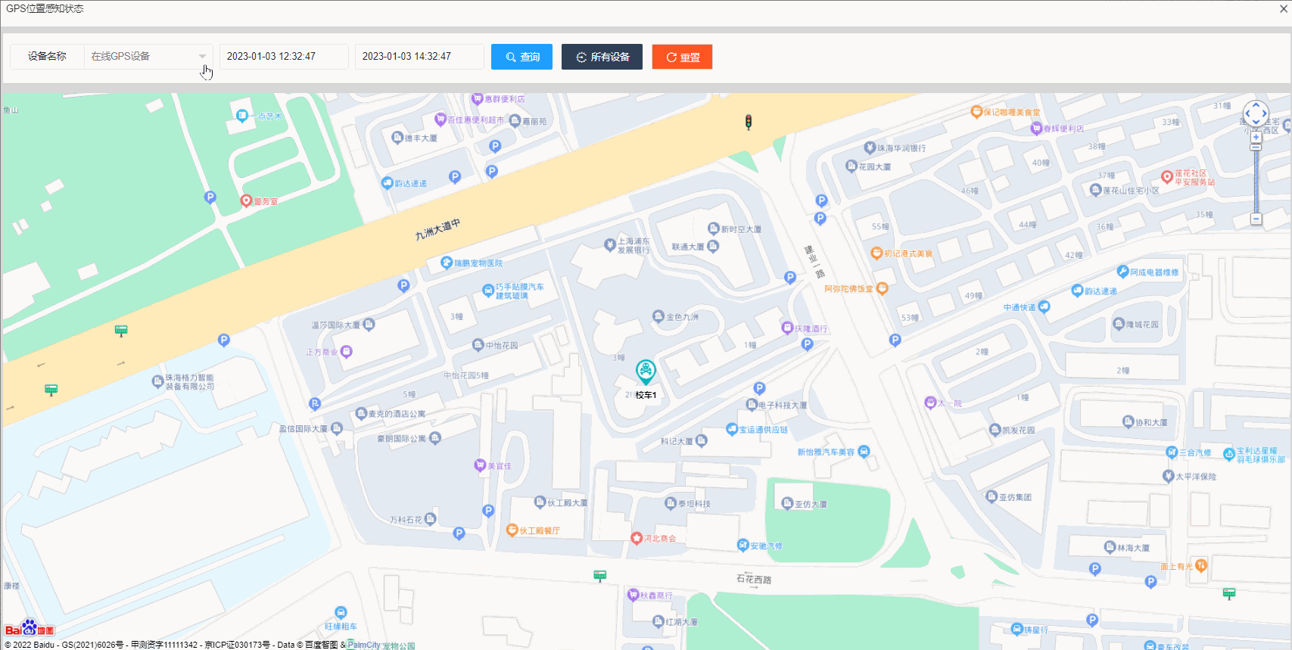Image resolution: width=1292 pixels, height=650 pixels.
Task: Open the PalmCity copyright link
Action: click(363, 645)
